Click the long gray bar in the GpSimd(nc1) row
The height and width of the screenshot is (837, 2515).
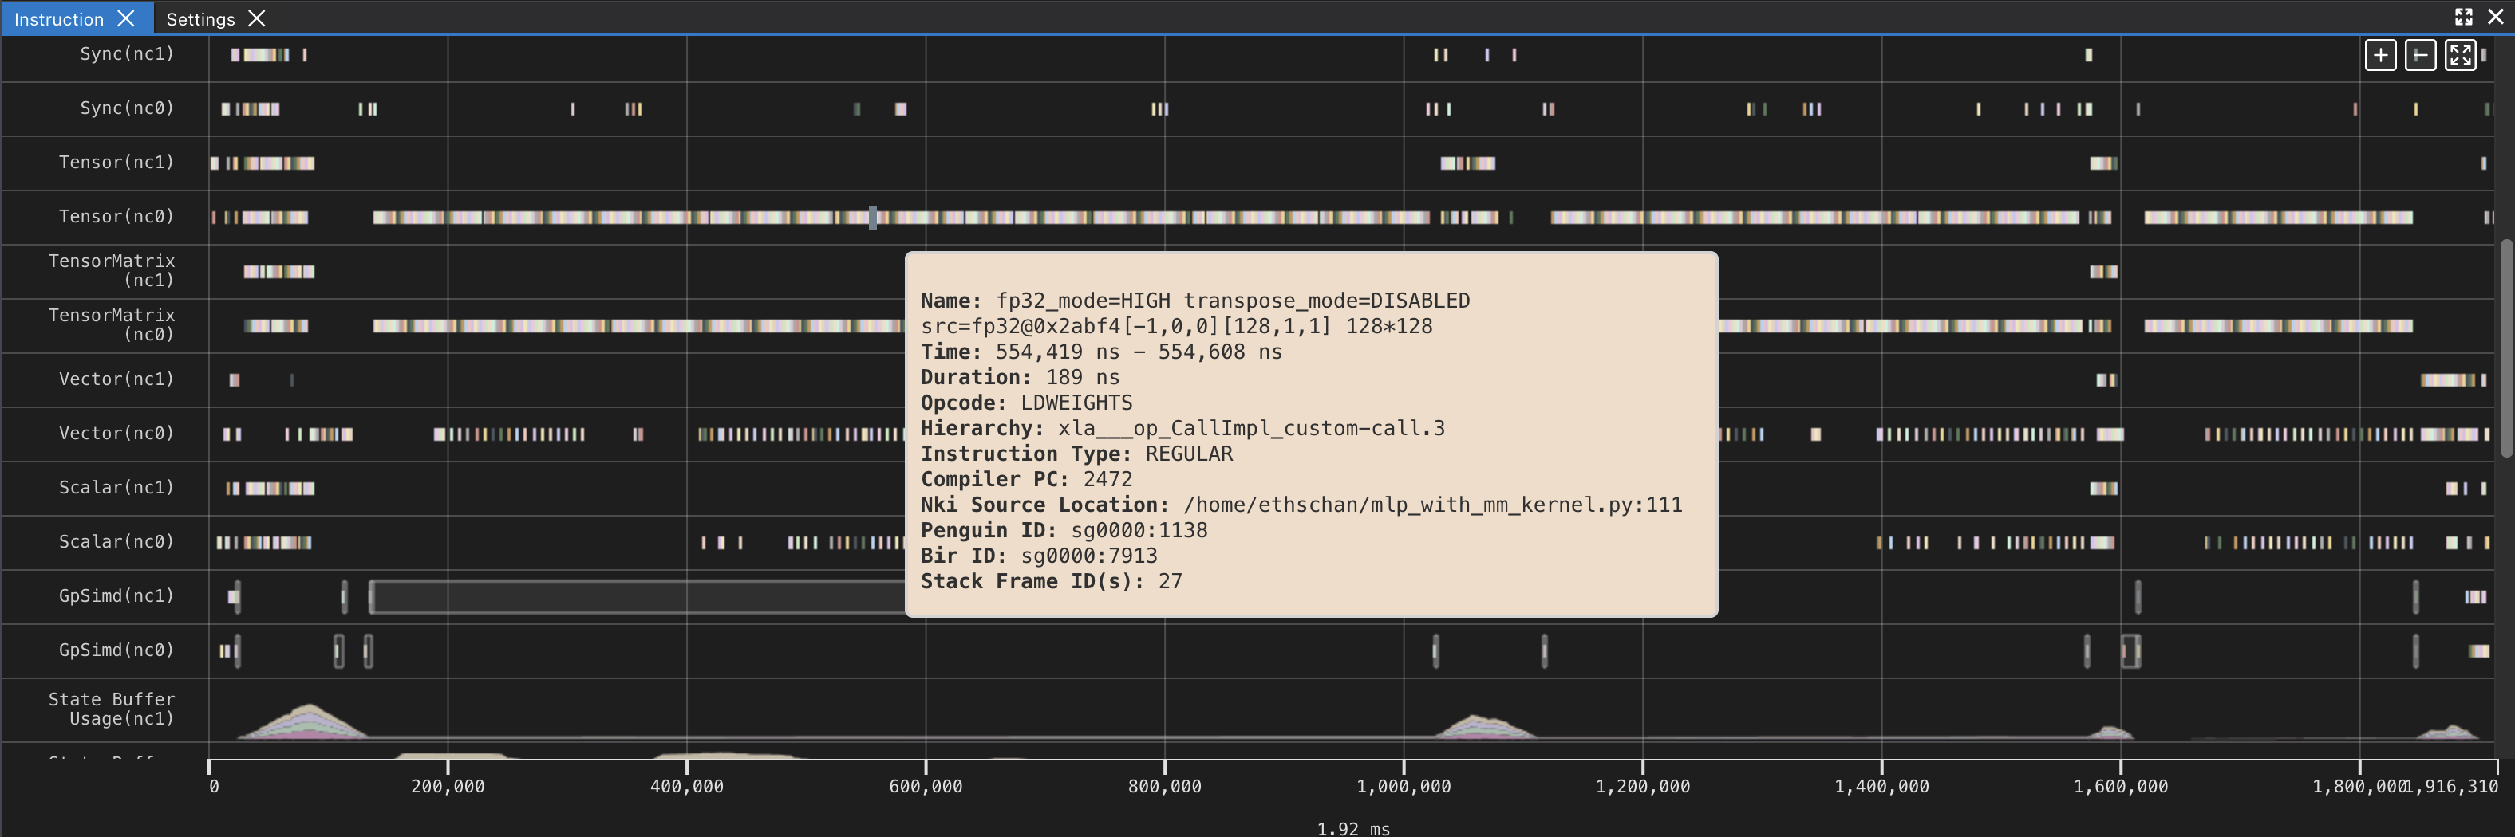tap(634, 596)
